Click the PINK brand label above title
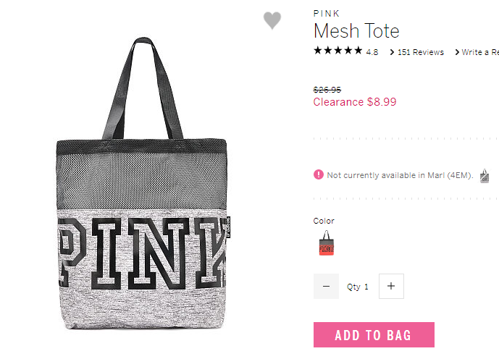 [327, 13]
